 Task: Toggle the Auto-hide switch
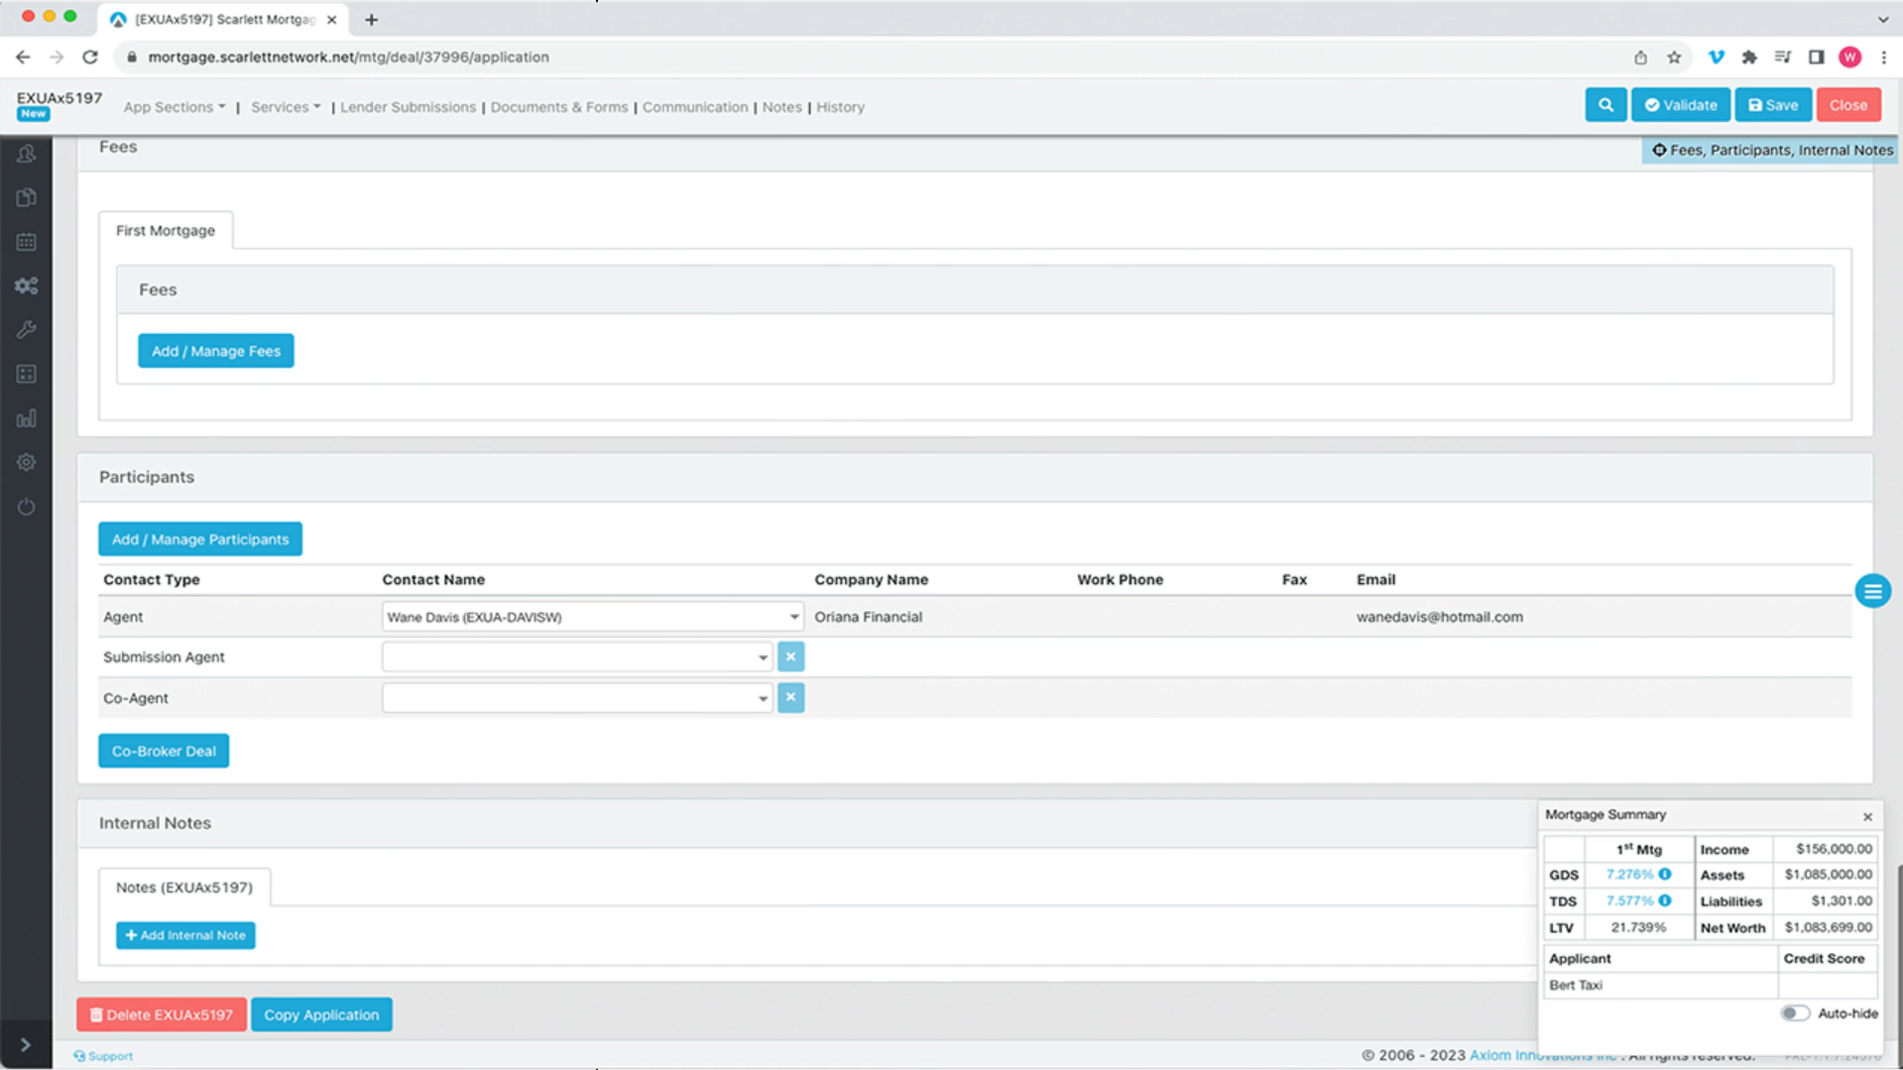[x=1794, y=1013]
